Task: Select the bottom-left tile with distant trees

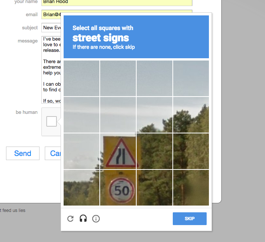Action: point(81,188)
